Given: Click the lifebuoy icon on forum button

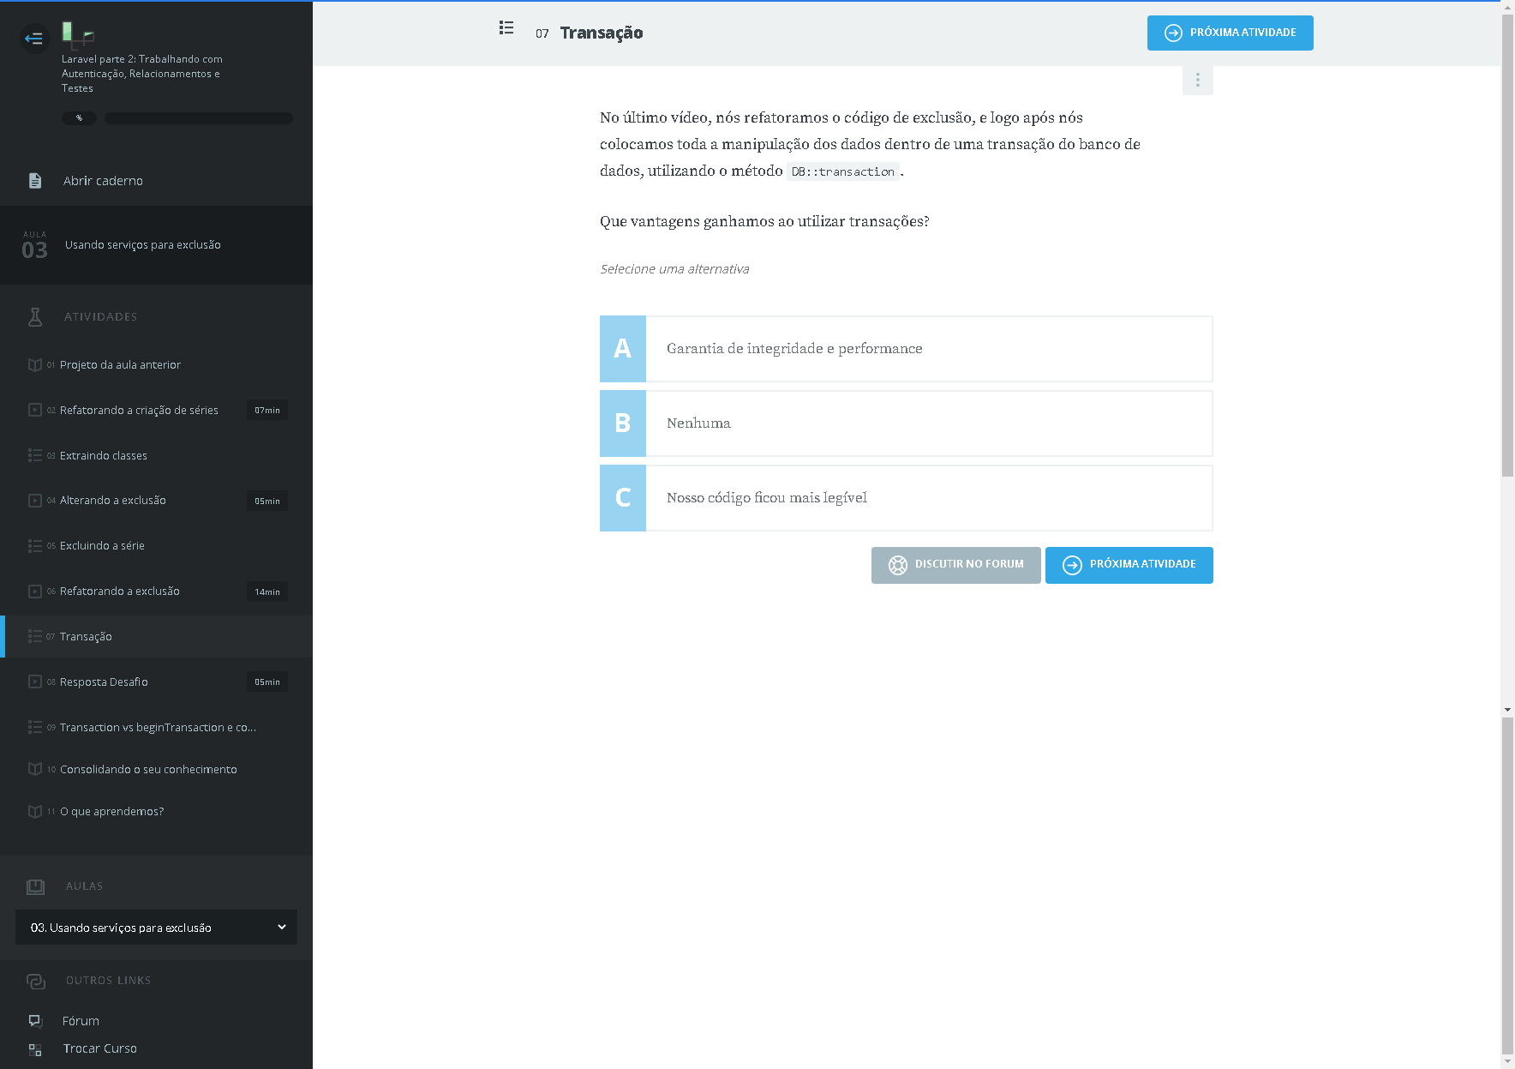Looking at the screenshot, I should (x=897, y=565).
